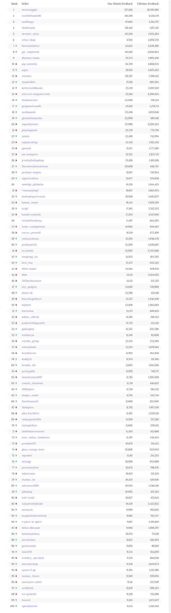Open worldofbooks08 seller page

[31, 16]
